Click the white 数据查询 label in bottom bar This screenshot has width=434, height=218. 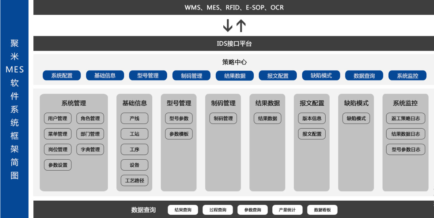[143, 210]
